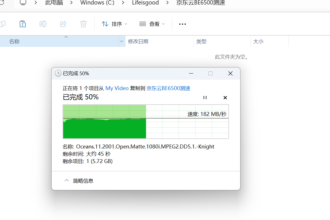330x220 pixels.
Task: Minimize the copy progress dialog
Action: click(x=191, y=74)
